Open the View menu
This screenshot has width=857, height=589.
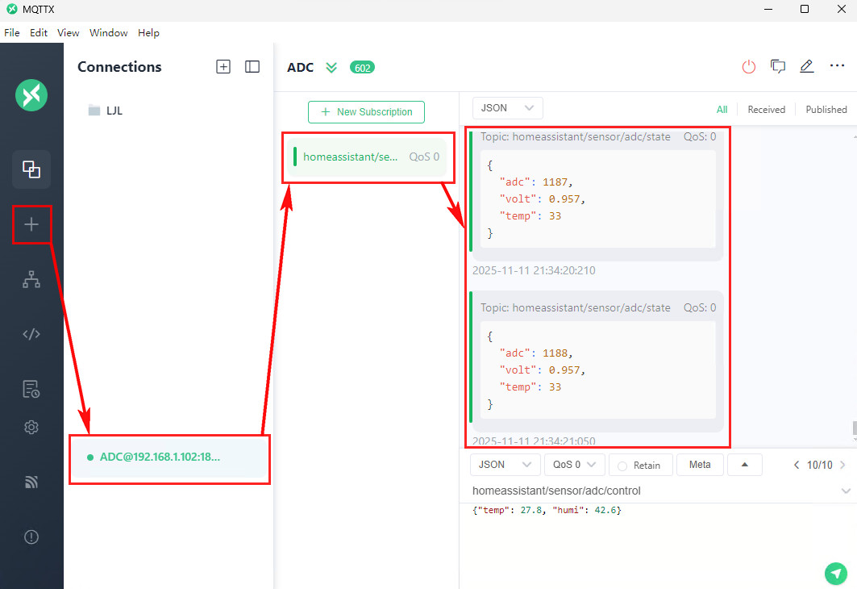[69, 33]
